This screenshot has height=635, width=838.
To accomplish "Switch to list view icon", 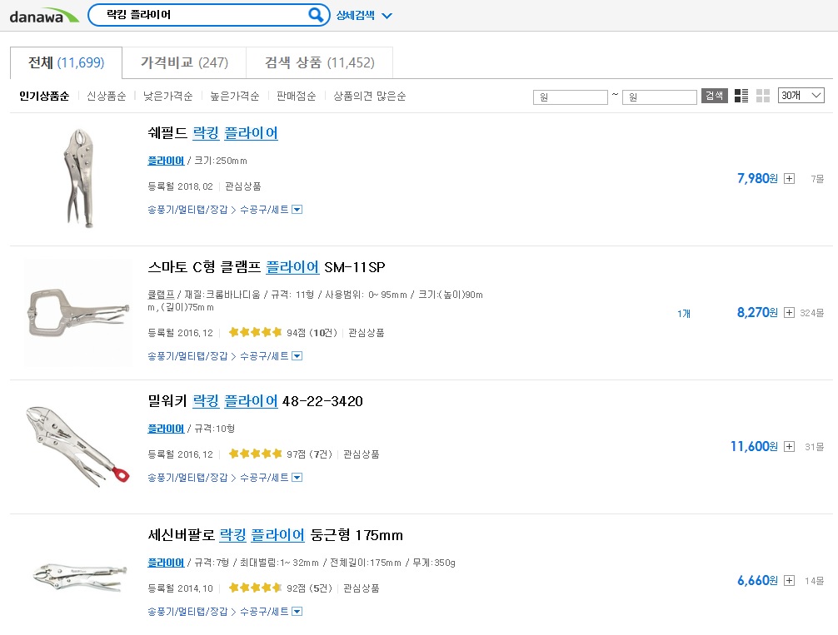I will click(x=741, y=96).
